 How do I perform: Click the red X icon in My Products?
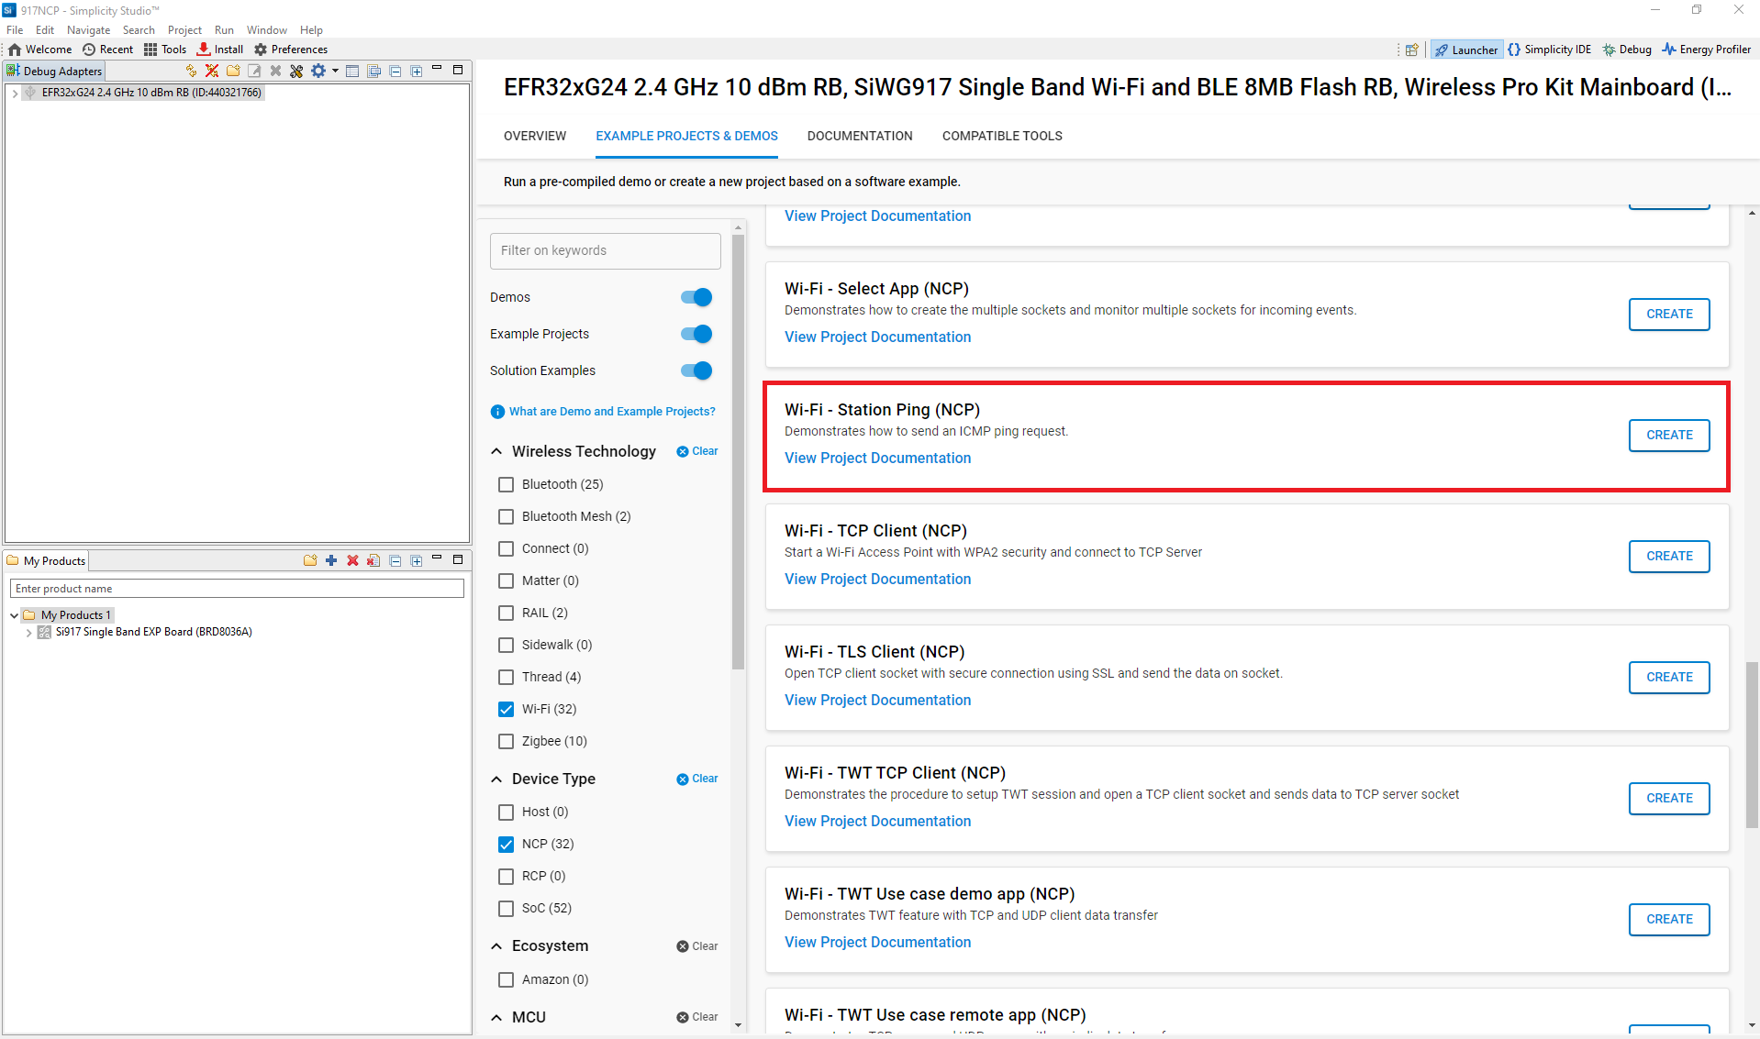[x=352, y=560]
